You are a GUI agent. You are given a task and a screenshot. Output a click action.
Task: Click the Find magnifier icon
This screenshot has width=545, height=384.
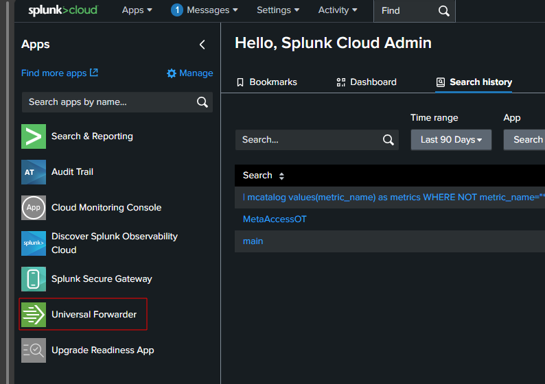[444, 11]
